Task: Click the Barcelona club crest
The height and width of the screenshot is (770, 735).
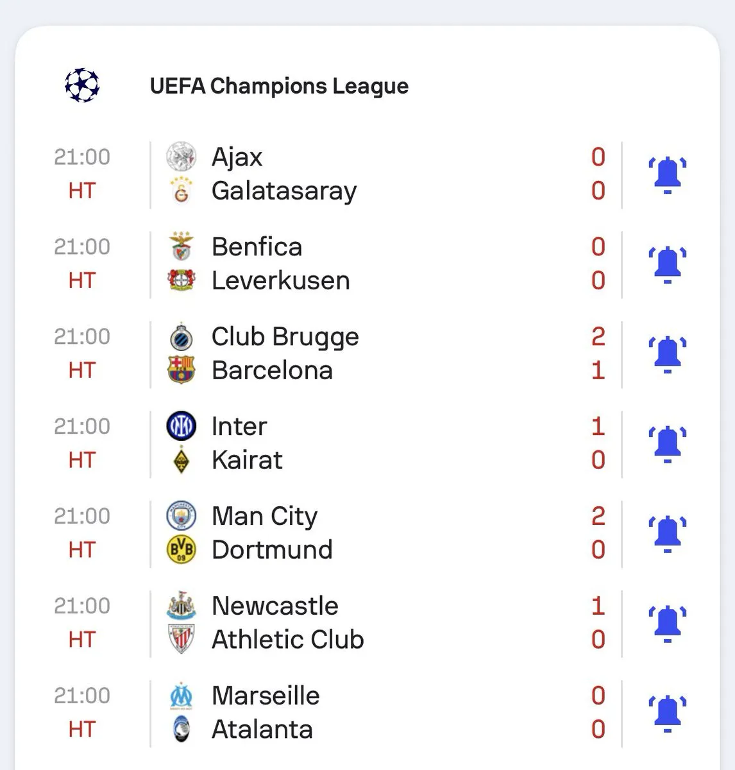Action: click(181, 370)
